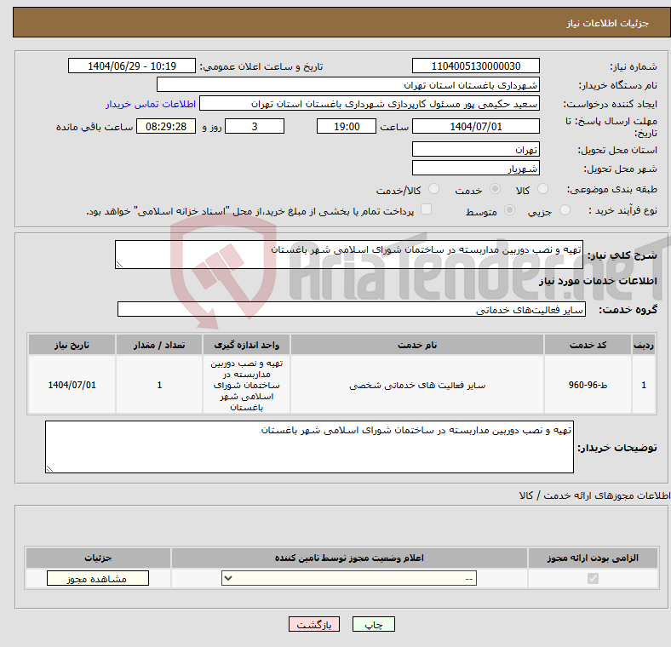This screenshot has width=671, height=647.
Task: Select the متوسط purchase type radio
Action: pyautogui.click(x=509, y=209)
